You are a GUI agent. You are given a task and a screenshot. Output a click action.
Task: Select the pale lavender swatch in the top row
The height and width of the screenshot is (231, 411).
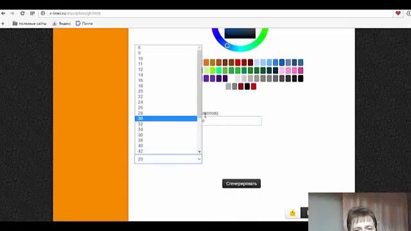click(257, 62)
